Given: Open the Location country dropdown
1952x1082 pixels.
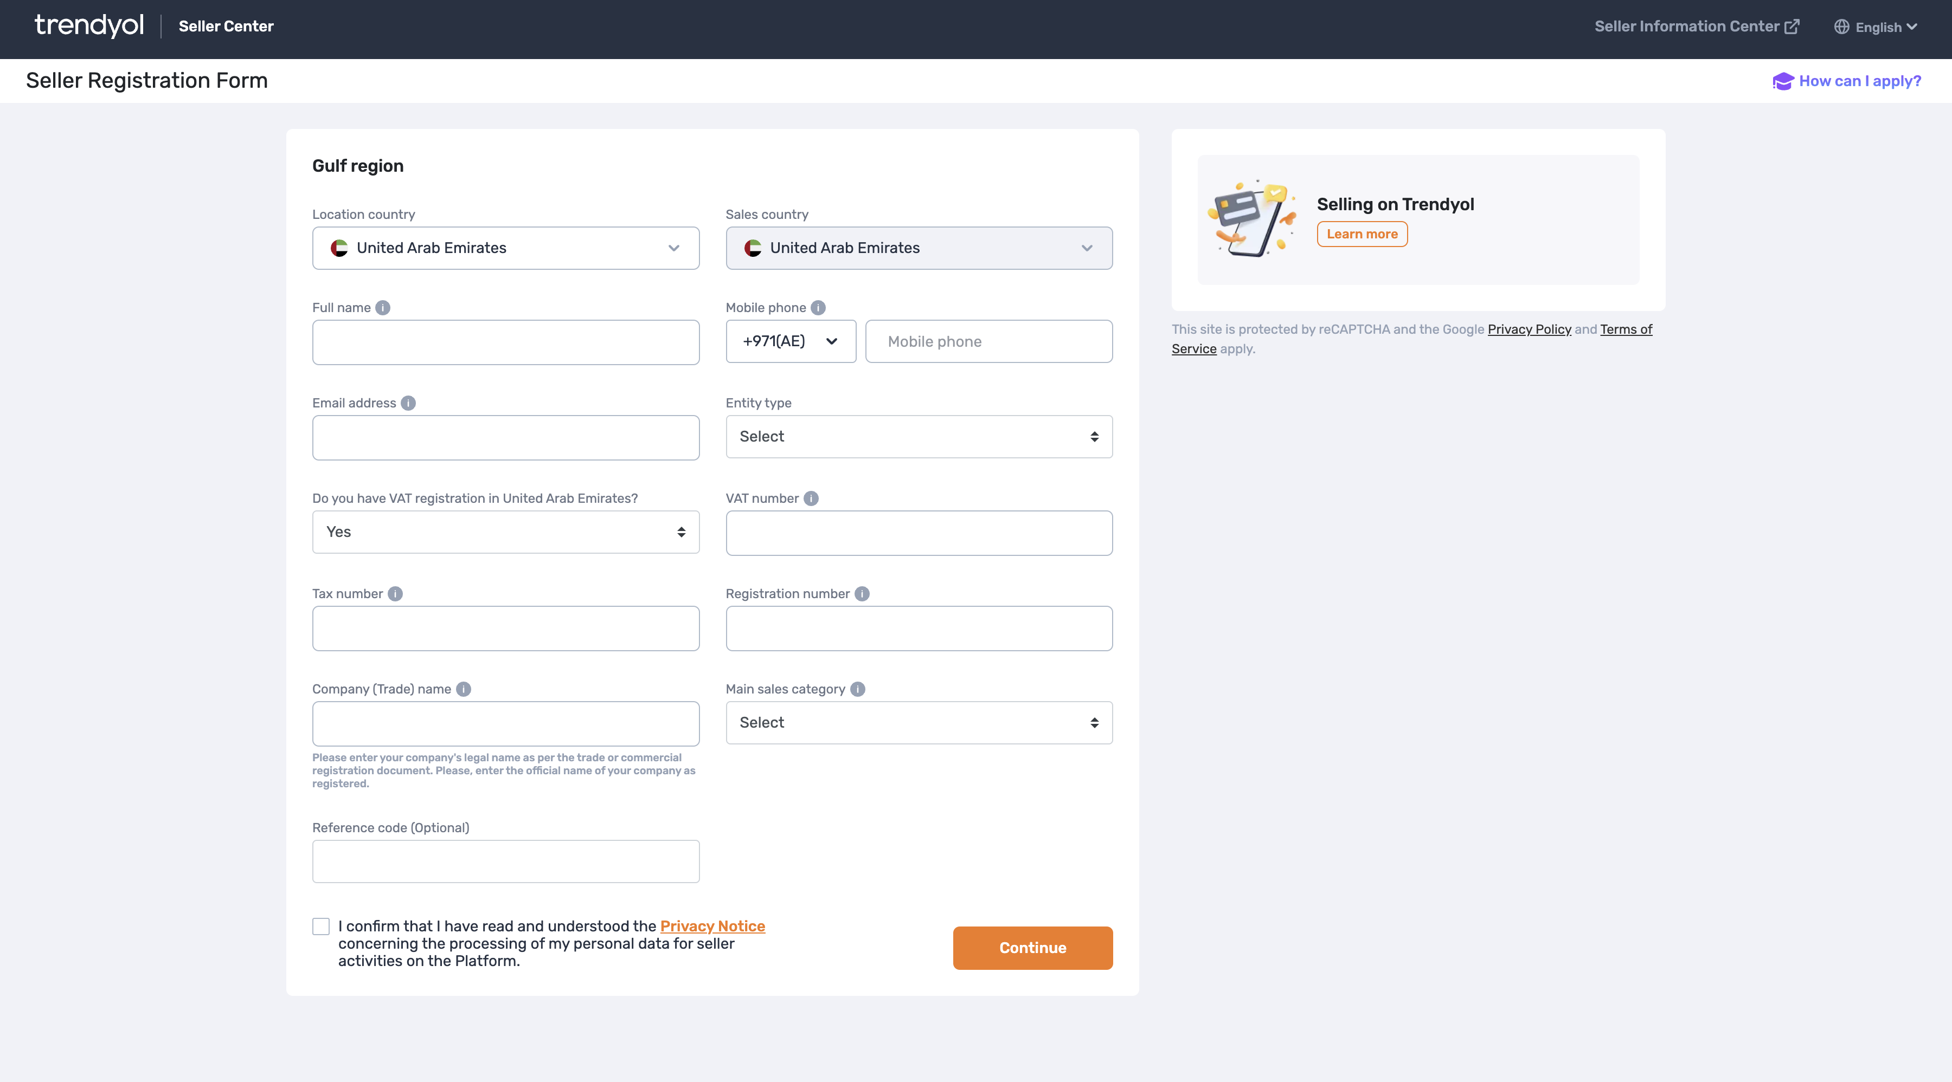Looking at the screenshot, I should click(505, 248).
